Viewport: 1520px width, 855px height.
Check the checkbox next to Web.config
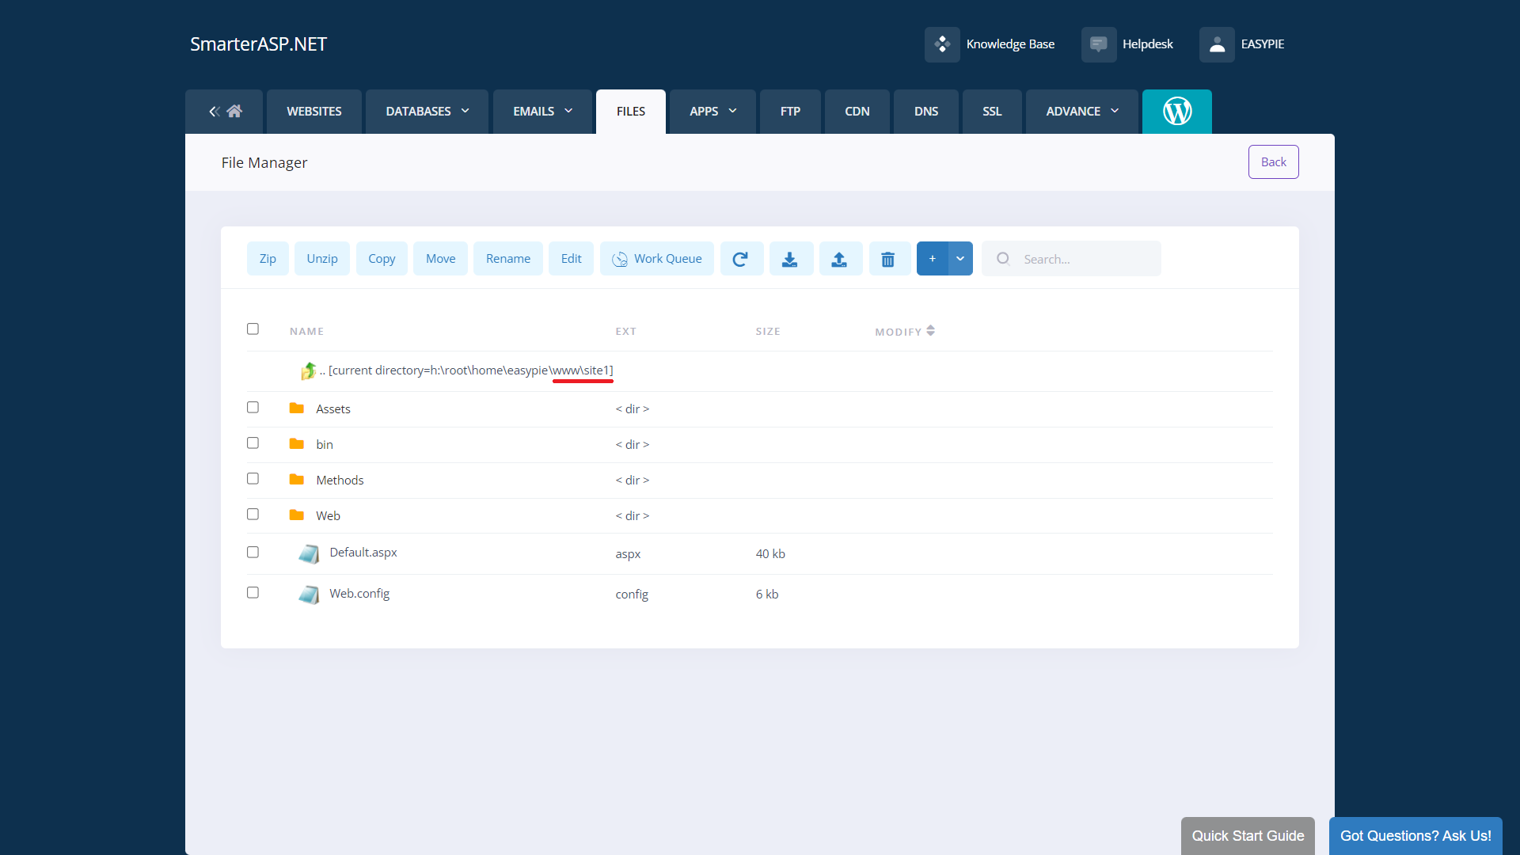tap(253, 592)
